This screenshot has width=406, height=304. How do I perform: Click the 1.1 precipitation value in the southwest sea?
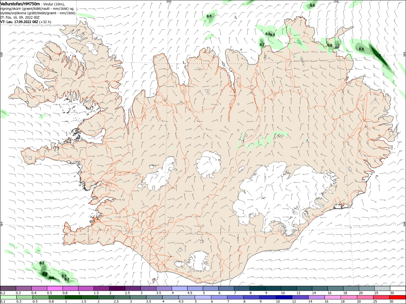(x=51, y=278)
